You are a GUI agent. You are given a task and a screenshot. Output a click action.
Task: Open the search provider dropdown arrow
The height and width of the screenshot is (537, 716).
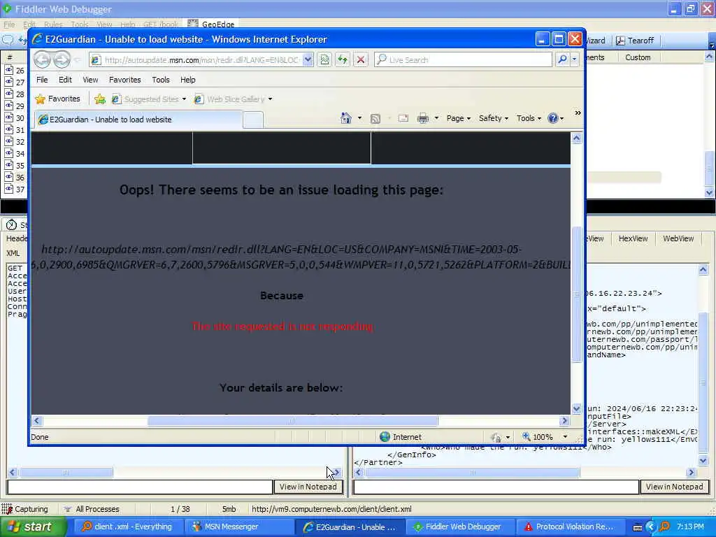point(575,59)
